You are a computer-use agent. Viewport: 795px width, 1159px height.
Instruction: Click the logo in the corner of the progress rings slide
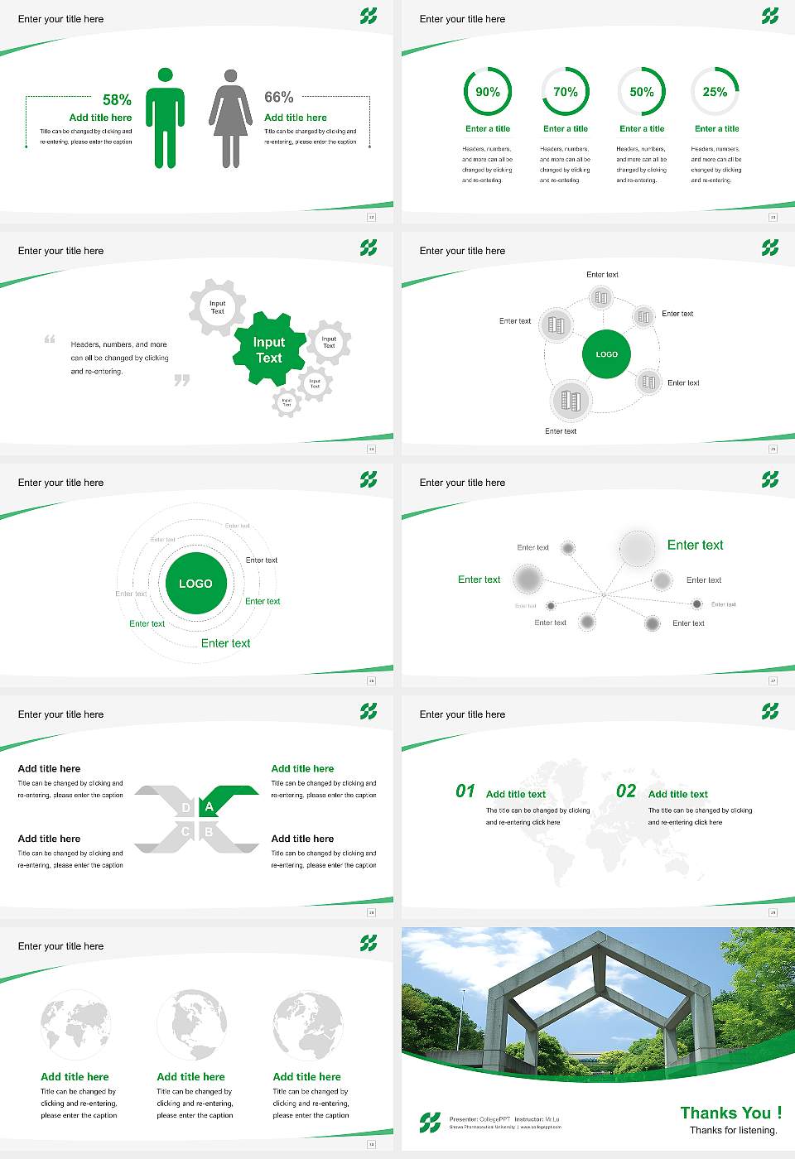770,15
